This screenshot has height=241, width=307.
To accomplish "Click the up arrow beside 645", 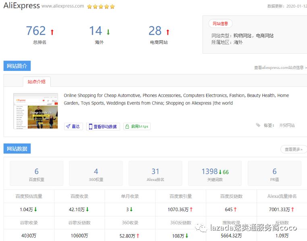I will pyautogui.click(x=235, y=209).
